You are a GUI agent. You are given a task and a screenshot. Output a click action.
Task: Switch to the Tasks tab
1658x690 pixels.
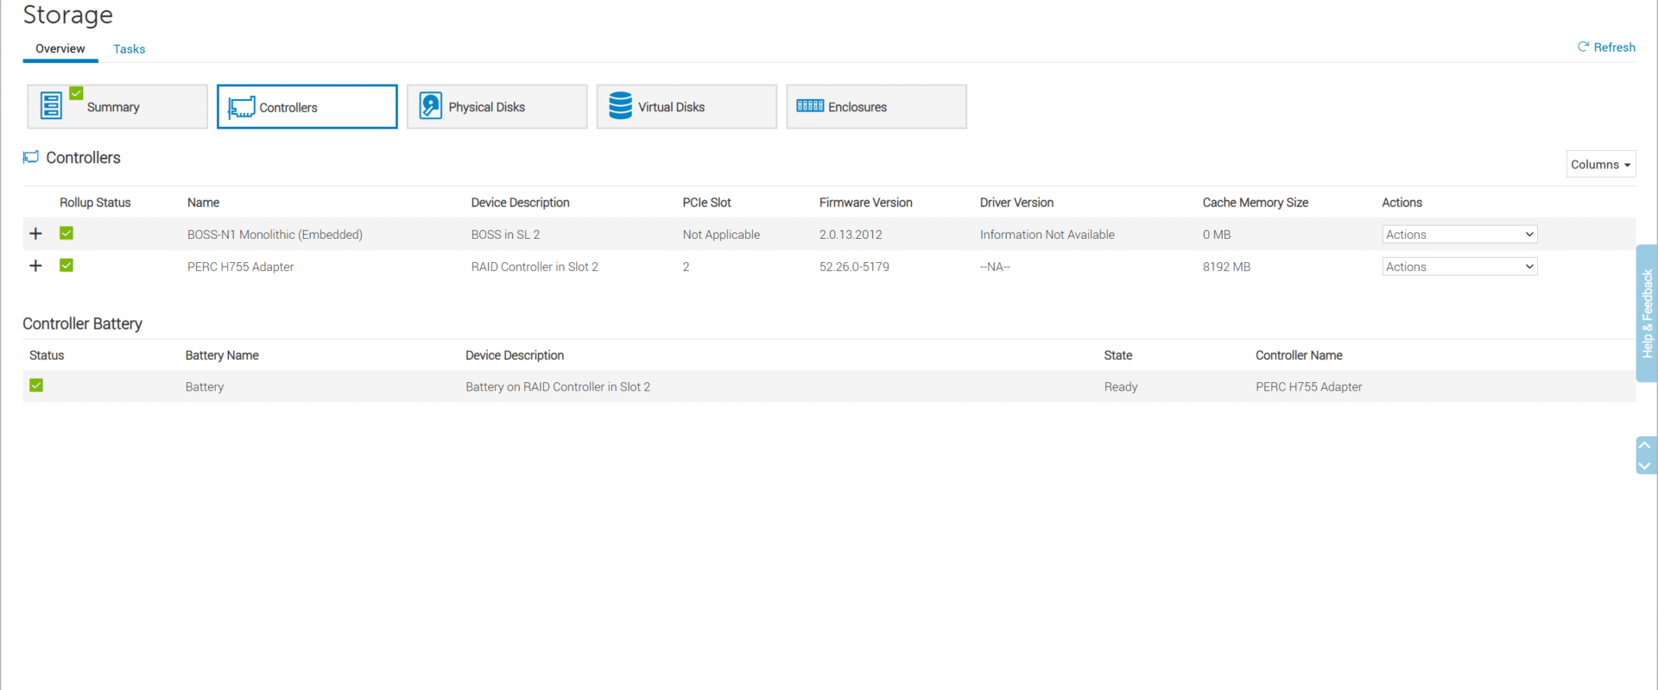(x=129, y=49)
